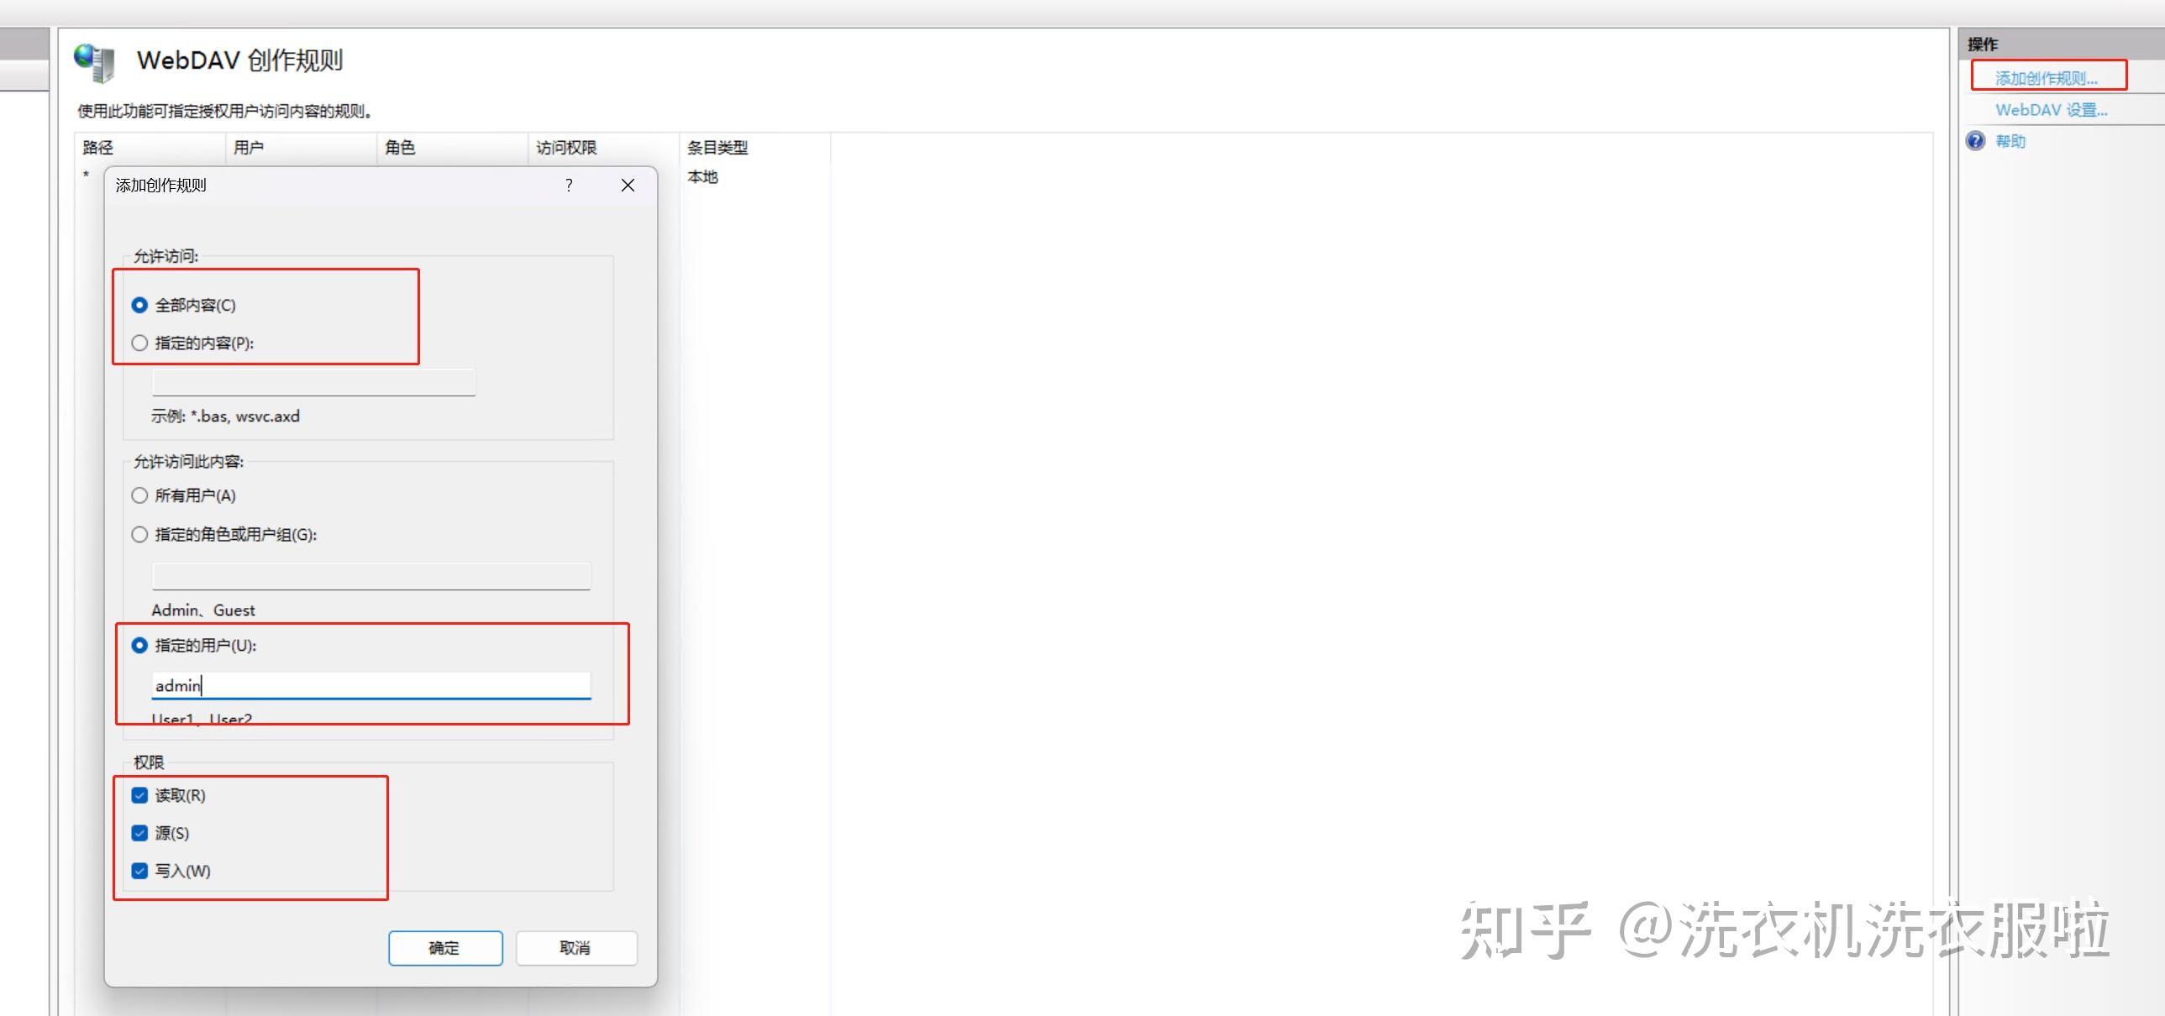Click the blue help question-mark icon
This screenshot has height=1016, width=2165.
pyautogui.click(x=1975, y=141)
